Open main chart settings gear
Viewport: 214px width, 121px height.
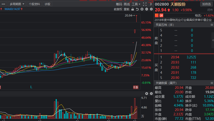[151, 9]
